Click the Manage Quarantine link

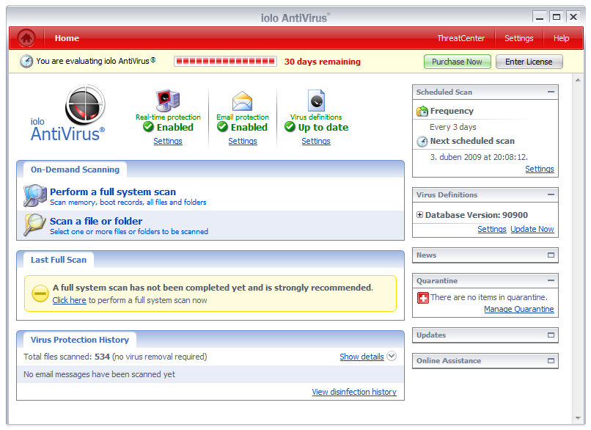point(519,310)
